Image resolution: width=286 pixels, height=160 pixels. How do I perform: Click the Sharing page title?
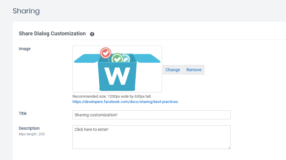[26, 11]
